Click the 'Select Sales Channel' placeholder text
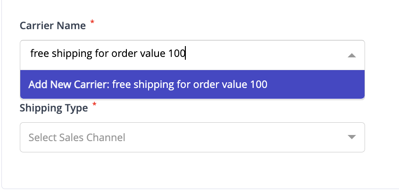The image size is (399, 190). tap(77, 137)
